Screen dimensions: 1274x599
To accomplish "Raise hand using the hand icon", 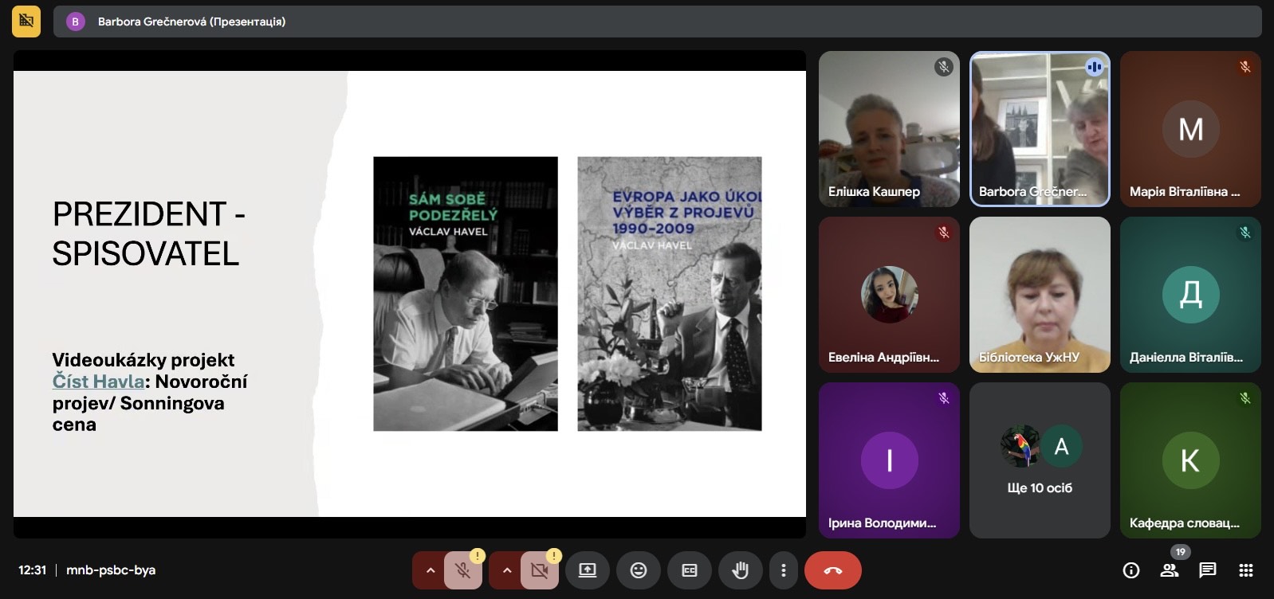I will point(740,570).
